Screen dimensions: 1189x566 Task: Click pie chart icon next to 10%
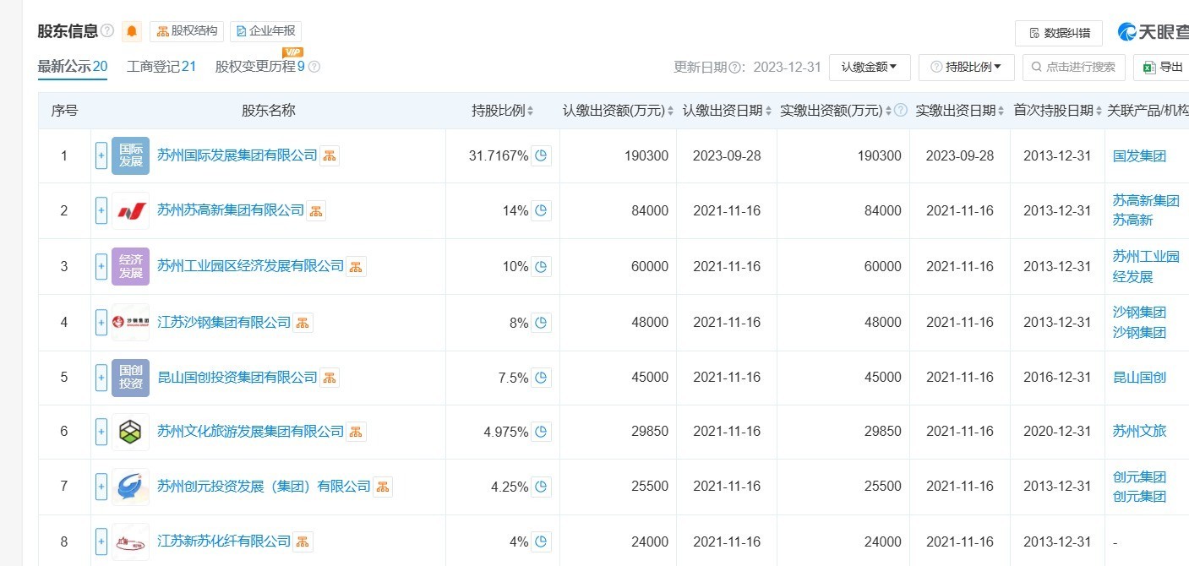click(542, 266)
